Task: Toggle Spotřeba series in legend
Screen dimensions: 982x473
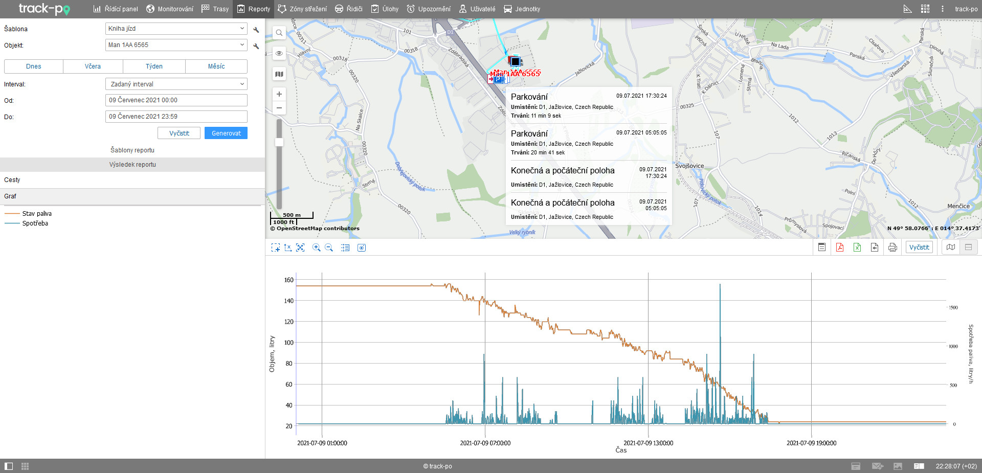Action: [x=35, y=223]
